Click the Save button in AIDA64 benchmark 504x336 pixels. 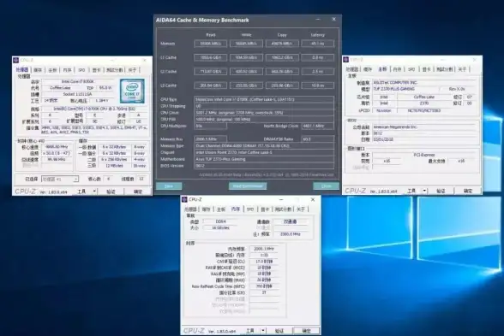(x=169, y=186)
